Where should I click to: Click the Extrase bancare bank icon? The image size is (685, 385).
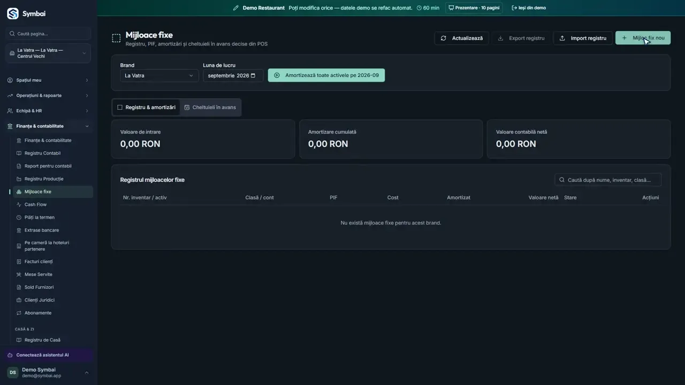[19, 230]
